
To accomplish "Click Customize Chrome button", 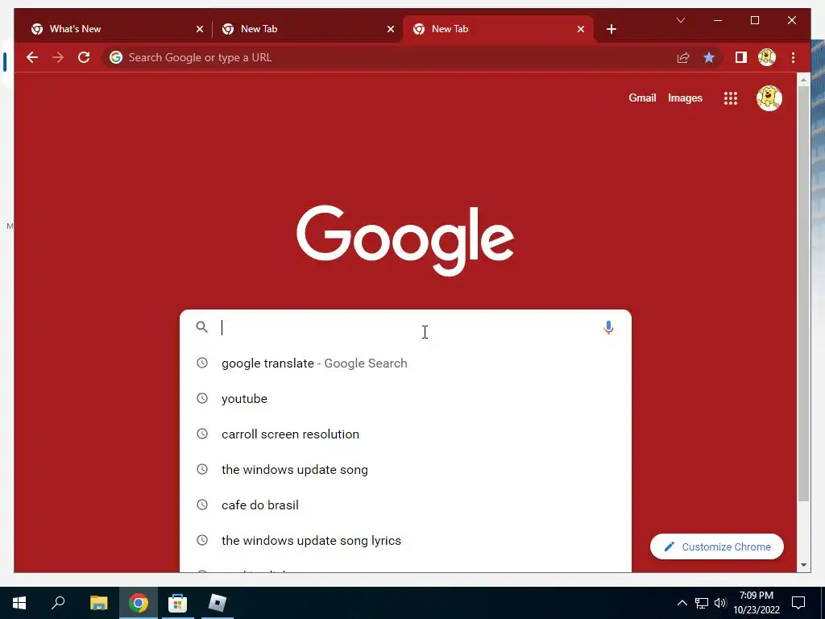I will [x=716, y=547].
